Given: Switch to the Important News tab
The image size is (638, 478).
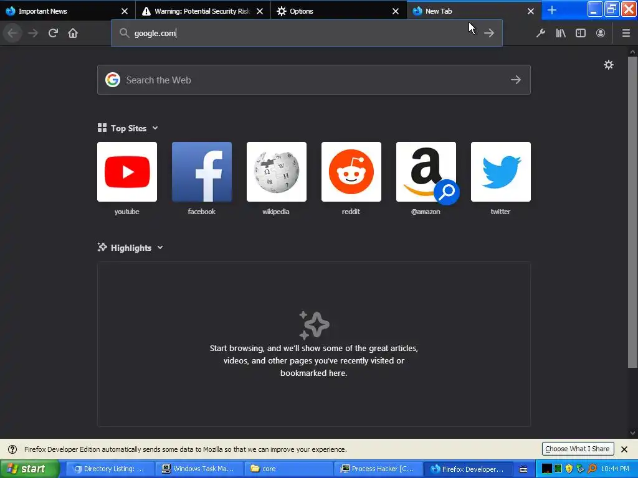Looking at the screenshot, I should 68,11.
